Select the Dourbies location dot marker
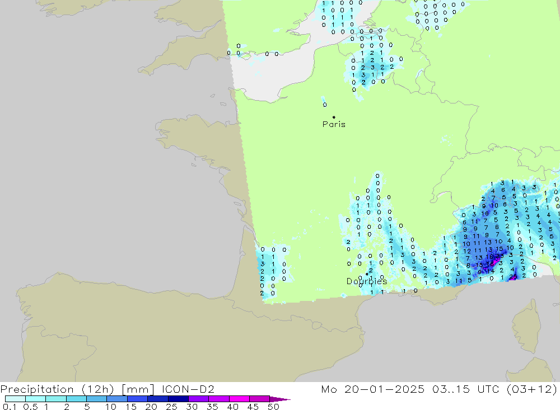The height and width of the screenshot is (410, 560). [367, 274]
